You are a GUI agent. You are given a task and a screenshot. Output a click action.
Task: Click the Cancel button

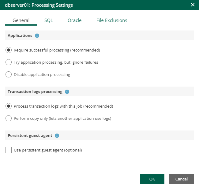[181, 179]
